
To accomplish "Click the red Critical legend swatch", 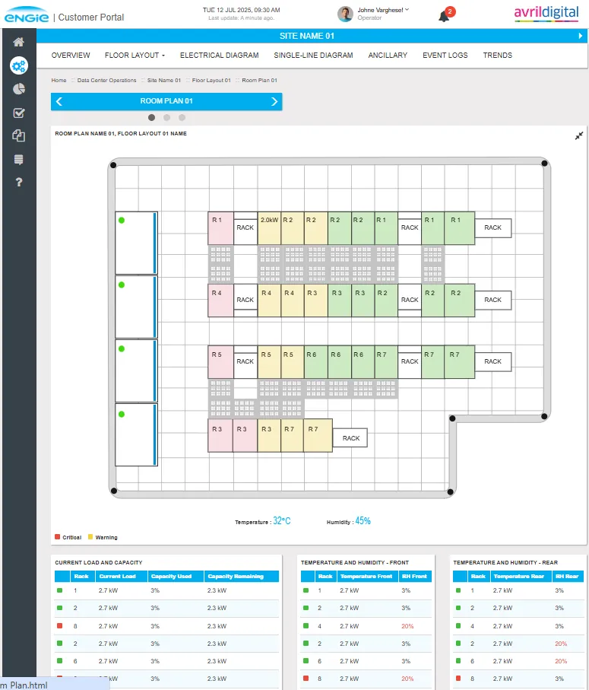I will (57, 537).
